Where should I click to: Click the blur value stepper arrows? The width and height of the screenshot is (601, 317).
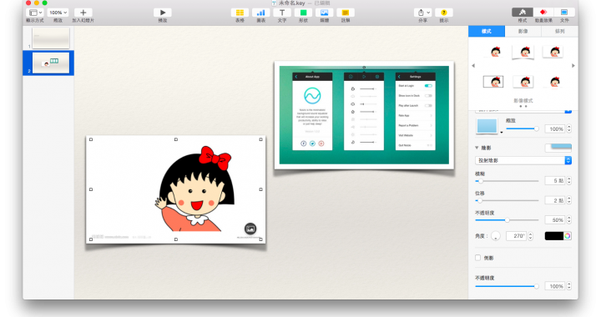[569, 181]
